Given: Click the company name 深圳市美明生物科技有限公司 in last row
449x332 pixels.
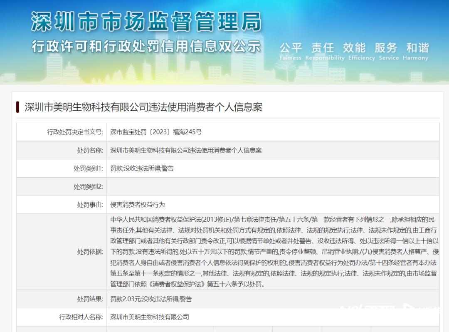Looking at the screenshot, I should [x=150, y=317].
